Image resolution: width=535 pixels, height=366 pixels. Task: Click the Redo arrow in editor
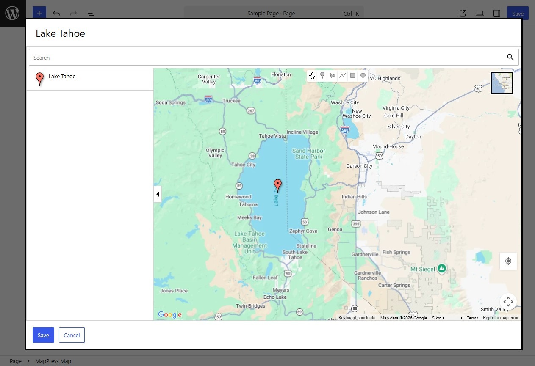click(73, 13)
